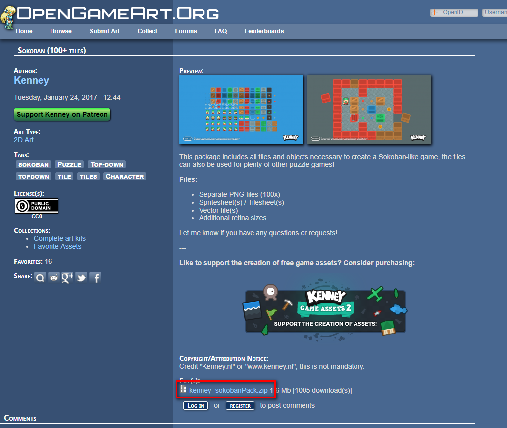Viewport: 507px width, 428px height.
Task: Share on Twitter icon
Action: 81,277
